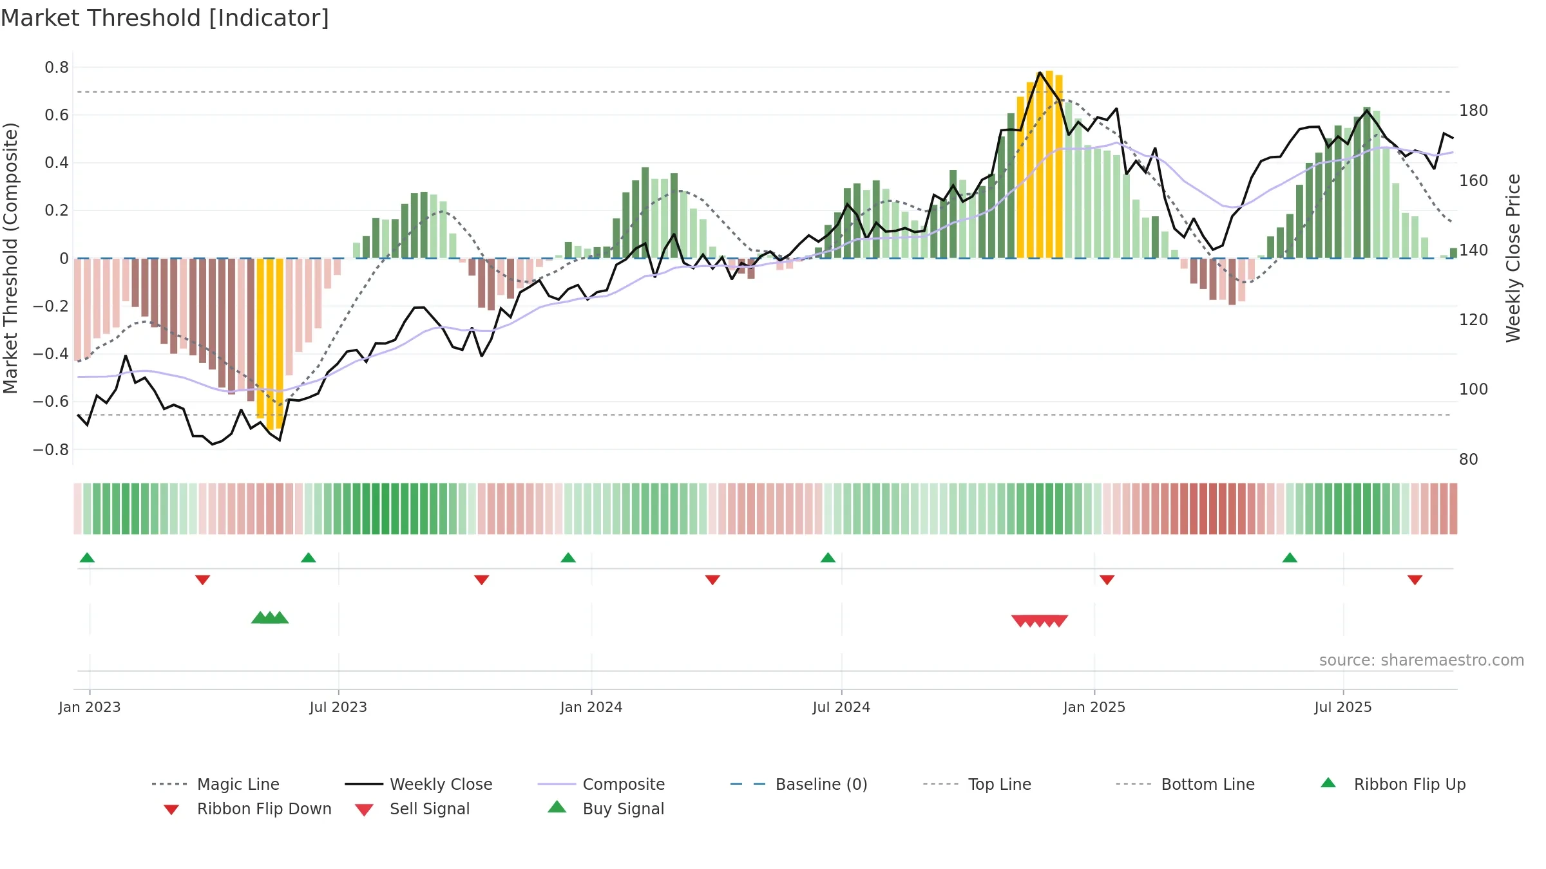Image resolution: width=1546 pixels, height=869 pixels.
Task: Toggle the Baseline (0) legend entry
Action: click(x=799, y=784)
